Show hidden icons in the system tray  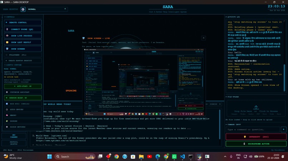(x=225, y=157)
